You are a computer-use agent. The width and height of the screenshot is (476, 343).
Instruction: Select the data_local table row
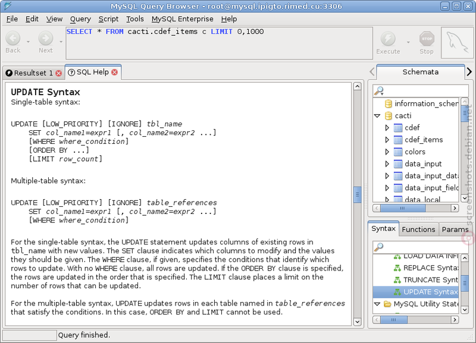[416, 199]
